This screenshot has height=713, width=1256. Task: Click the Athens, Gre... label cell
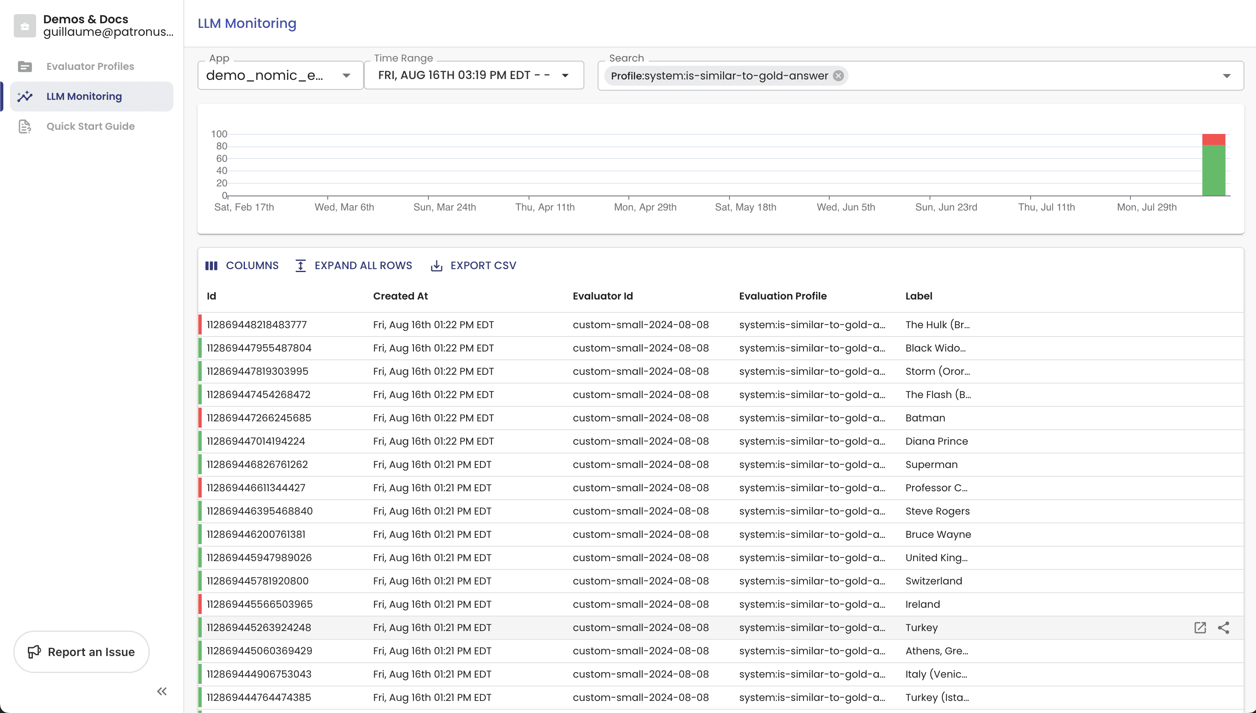pyautogui.click(x=936, y=651)
